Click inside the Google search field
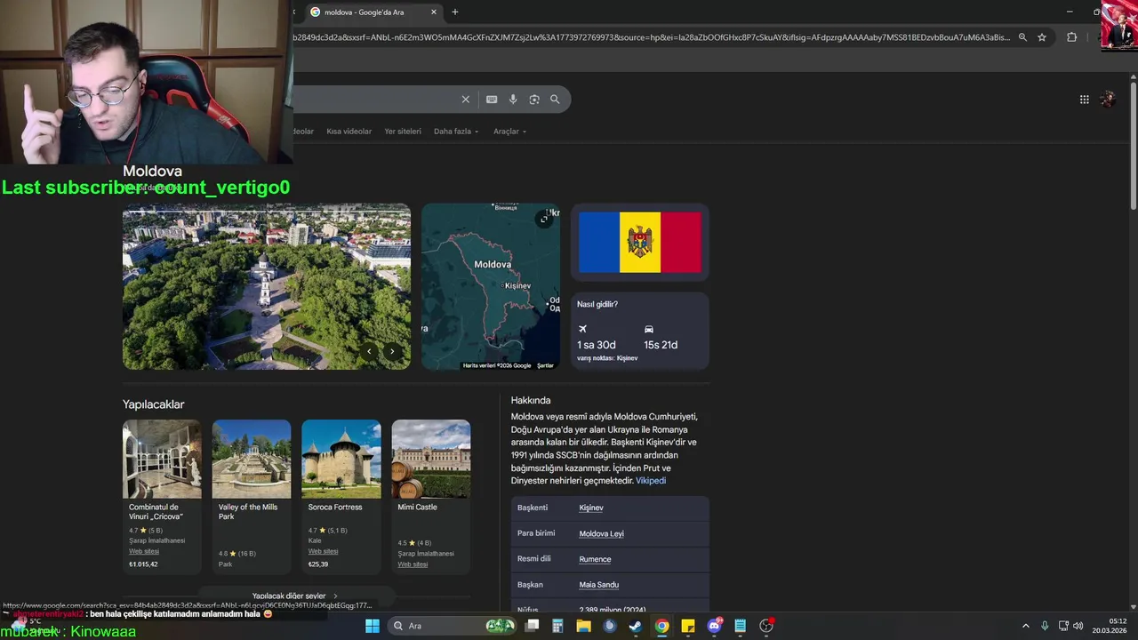This screenshot has height=640, width=1138. click(x=373, y=100)
